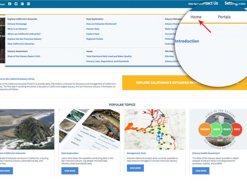Share the page on Twitter
Viewport: 247px width, 185px height.
[x=16, y=4]
